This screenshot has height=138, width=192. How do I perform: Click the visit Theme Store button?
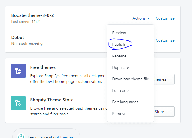pos(164,112)
